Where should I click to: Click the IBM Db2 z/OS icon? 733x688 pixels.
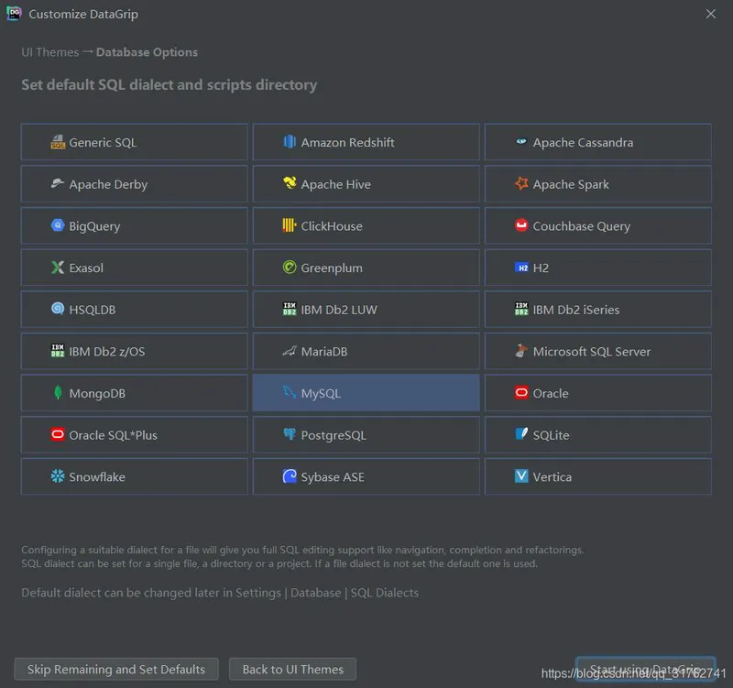58,351
